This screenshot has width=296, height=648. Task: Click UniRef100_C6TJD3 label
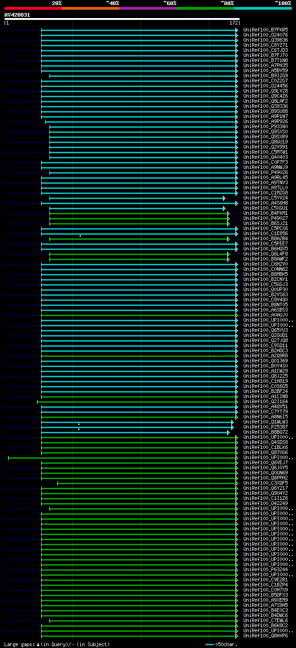[265, 50]
